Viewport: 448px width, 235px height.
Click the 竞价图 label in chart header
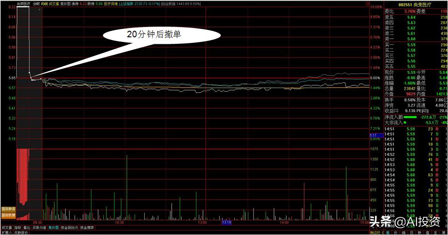(x=65, y=4)
